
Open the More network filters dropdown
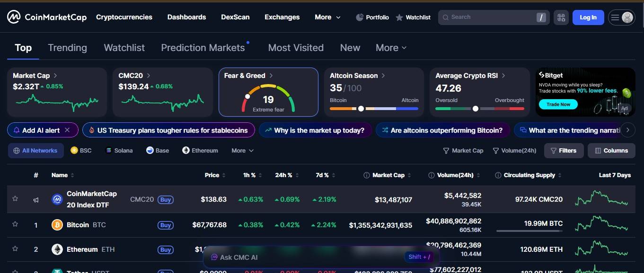[x=242, y=150]
